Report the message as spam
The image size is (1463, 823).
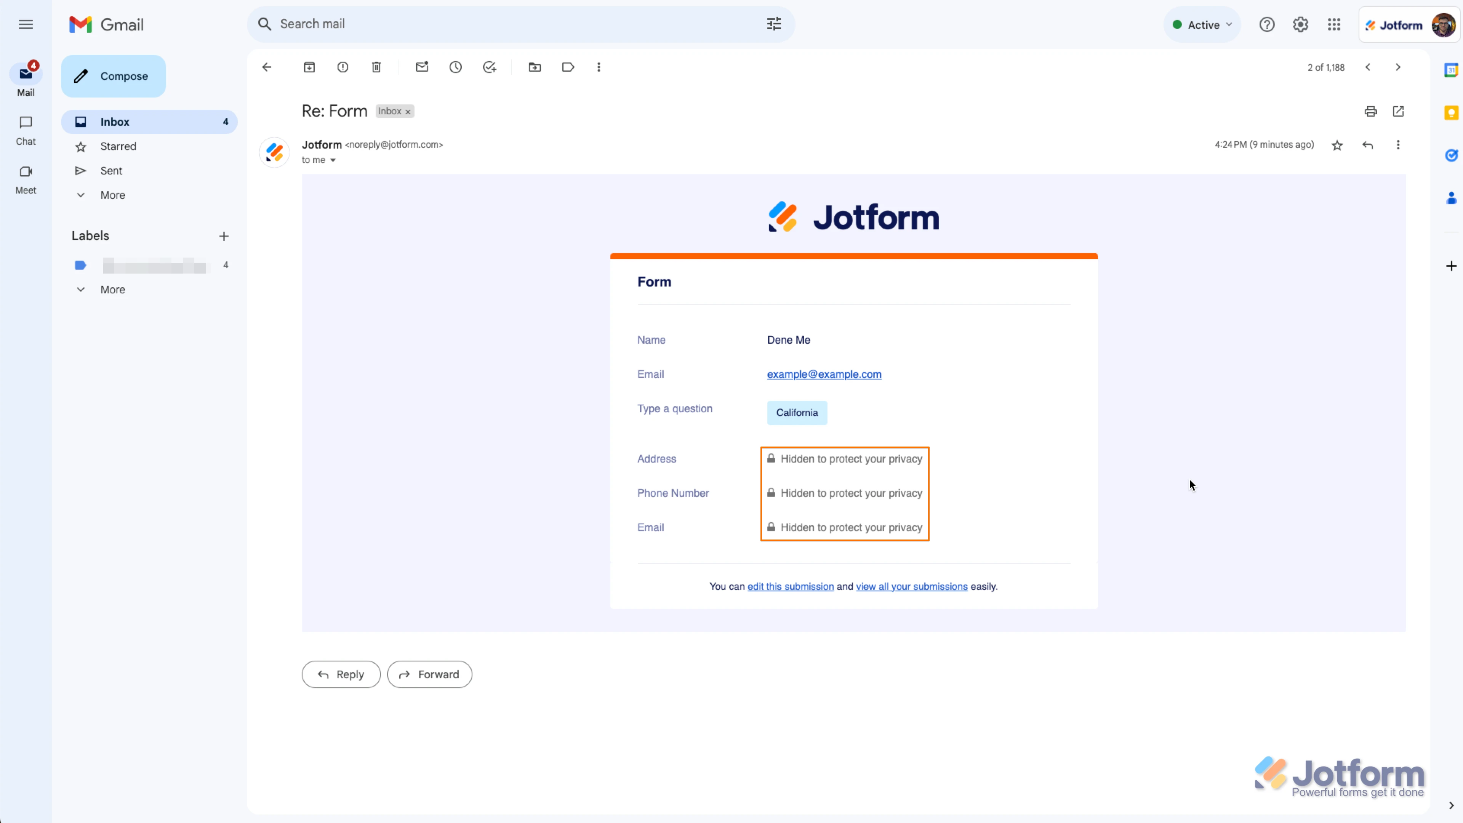tap(343, 67)
